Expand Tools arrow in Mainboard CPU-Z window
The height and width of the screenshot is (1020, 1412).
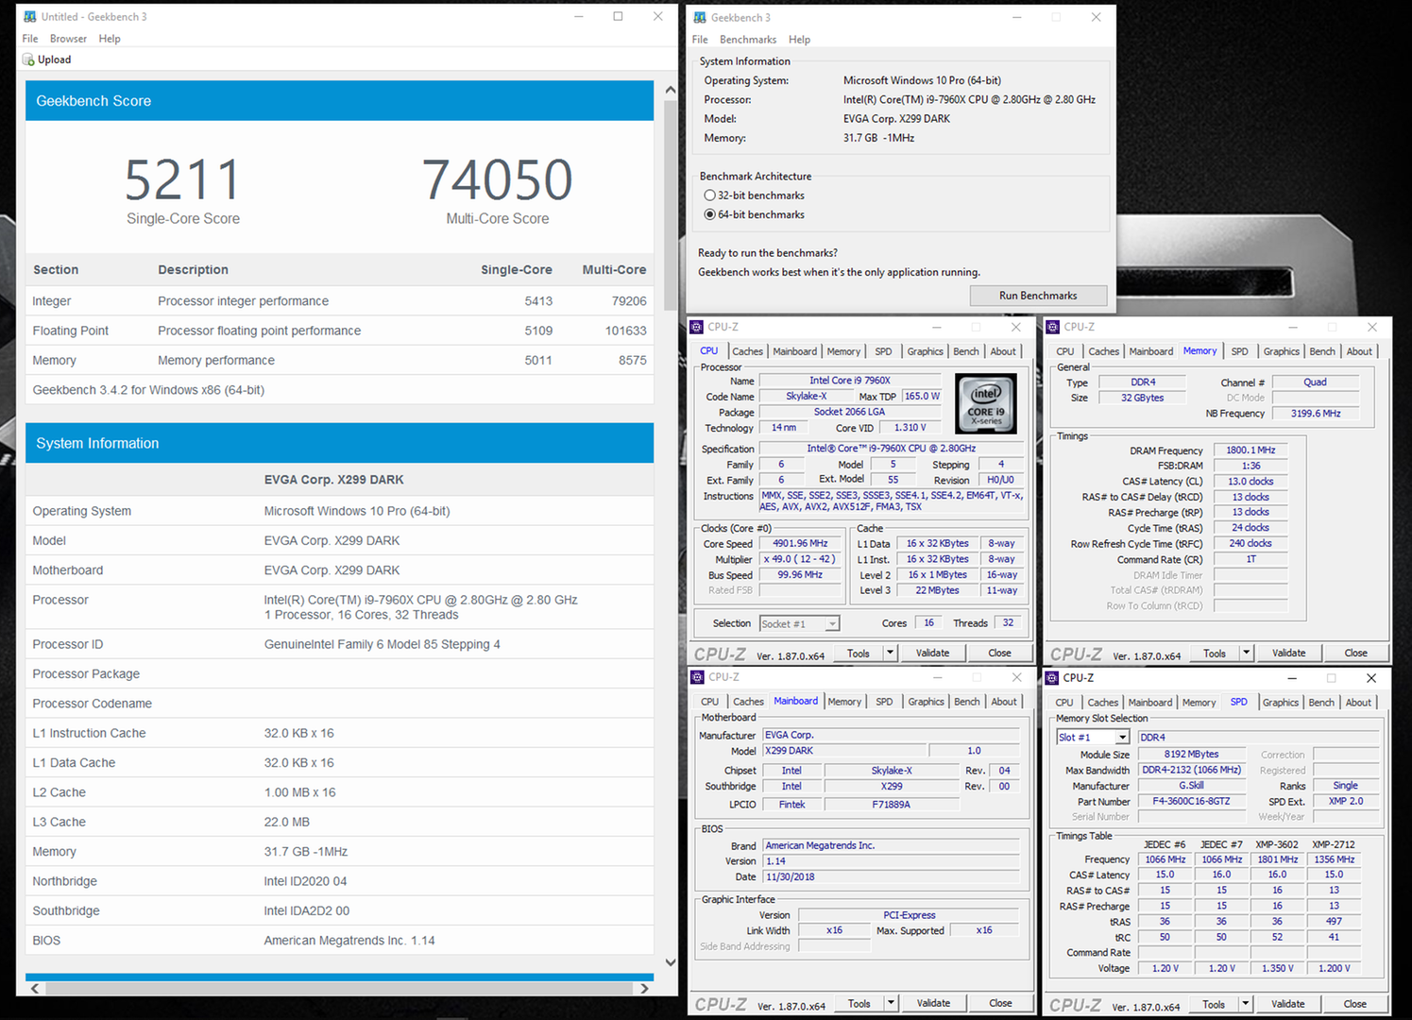pyautogui.click(x=891, y=1003)
